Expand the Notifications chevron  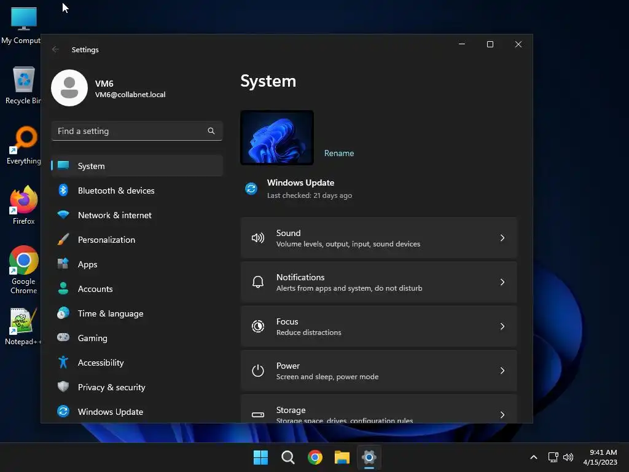tap(502, 282)
